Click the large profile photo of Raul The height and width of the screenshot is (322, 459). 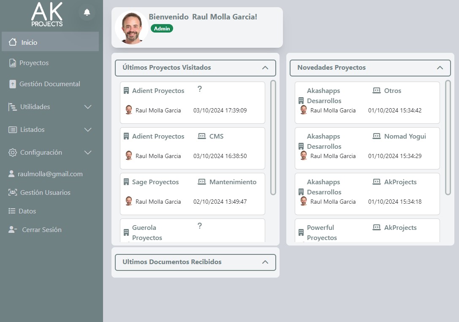pos(132,27)
